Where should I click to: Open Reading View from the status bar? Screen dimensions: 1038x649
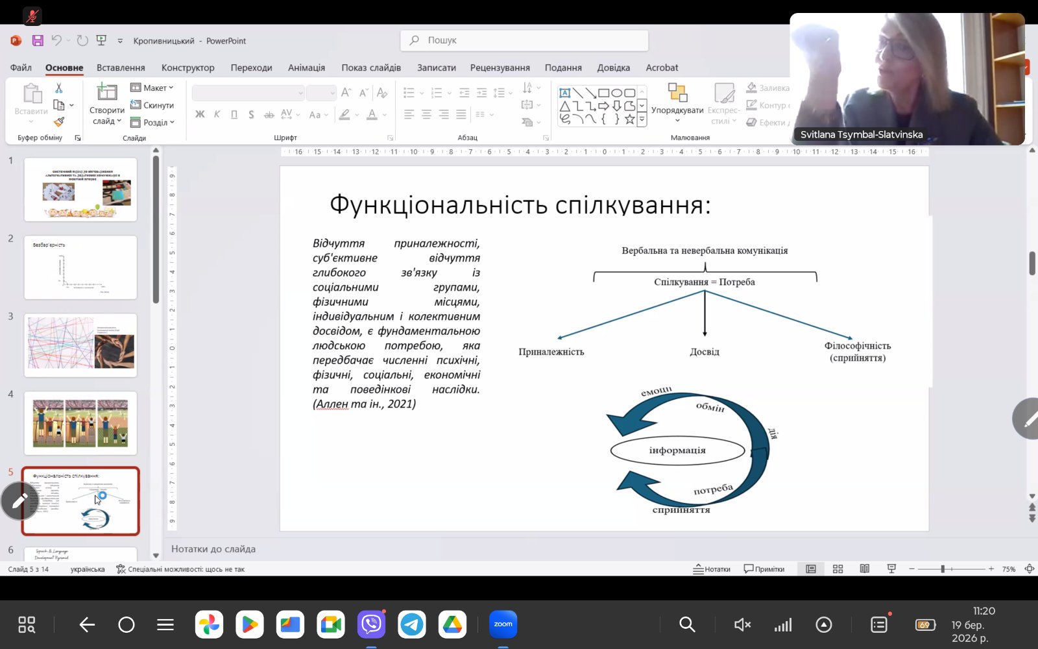[864, 569]
